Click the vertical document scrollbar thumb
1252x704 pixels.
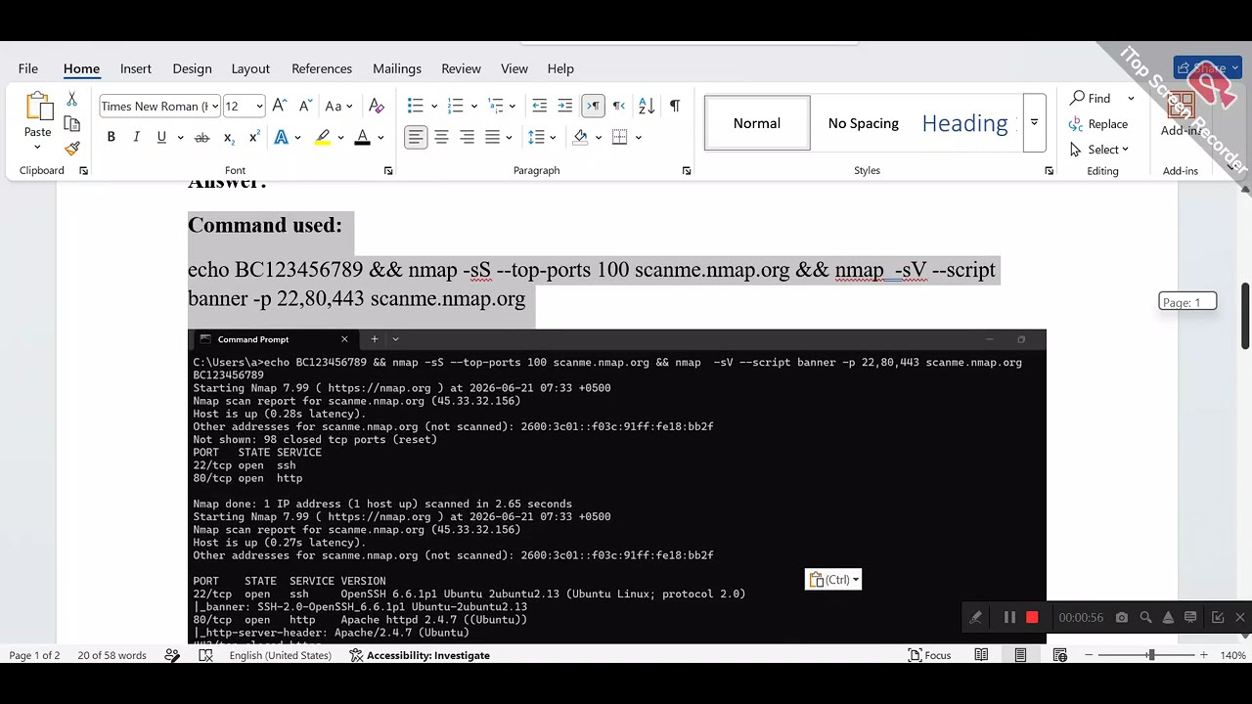click(1245, 316)
